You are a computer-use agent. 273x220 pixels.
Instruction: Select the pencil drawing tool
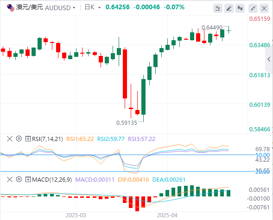click(x=229, y=8)
